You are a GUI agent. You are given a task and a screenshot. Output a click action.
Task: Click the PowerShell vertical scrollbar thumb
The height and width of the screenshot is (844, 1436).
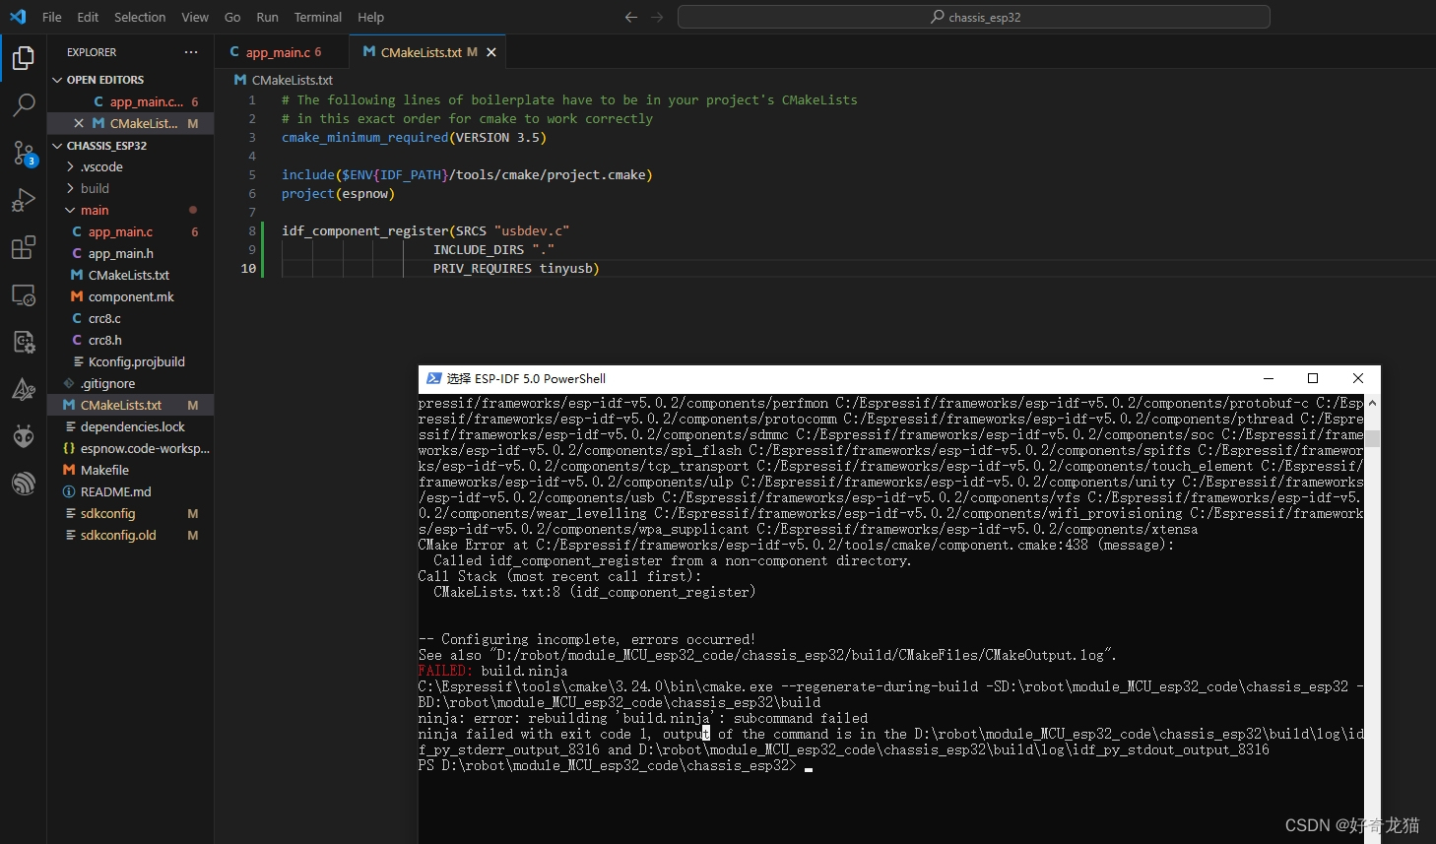[x=1372, y=439]
